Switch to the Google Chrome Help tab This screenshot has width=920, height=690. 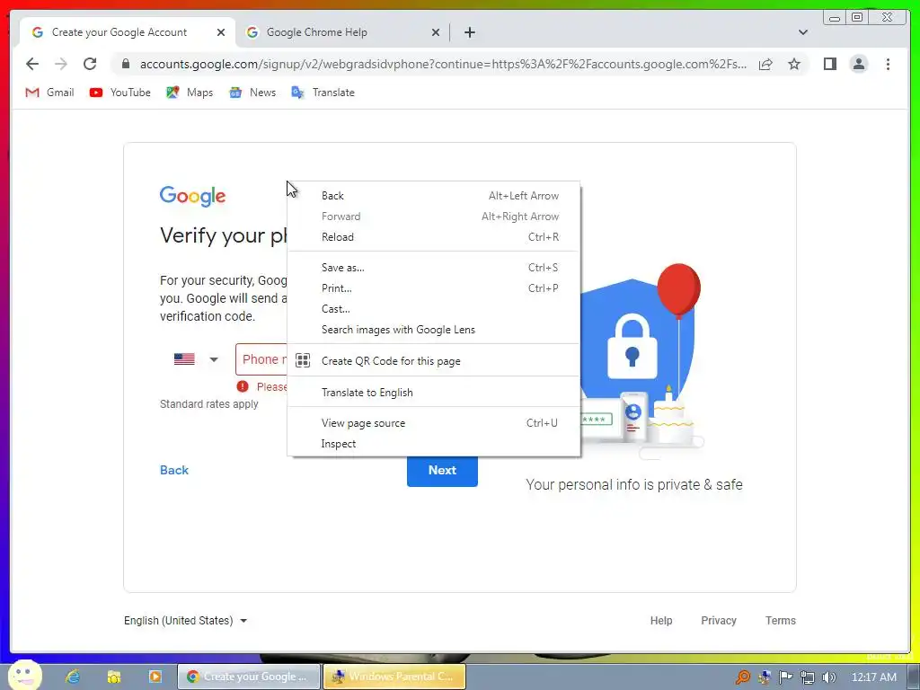tap(343, 32)
